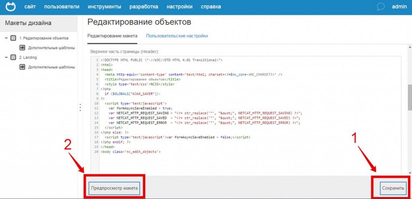Viewport: 412px width, 199px height.
Task: Open the сайт menu
Action: point(30,7)
